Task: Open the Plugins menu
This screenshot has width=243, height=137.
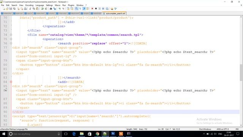Action: pos(71,5)
